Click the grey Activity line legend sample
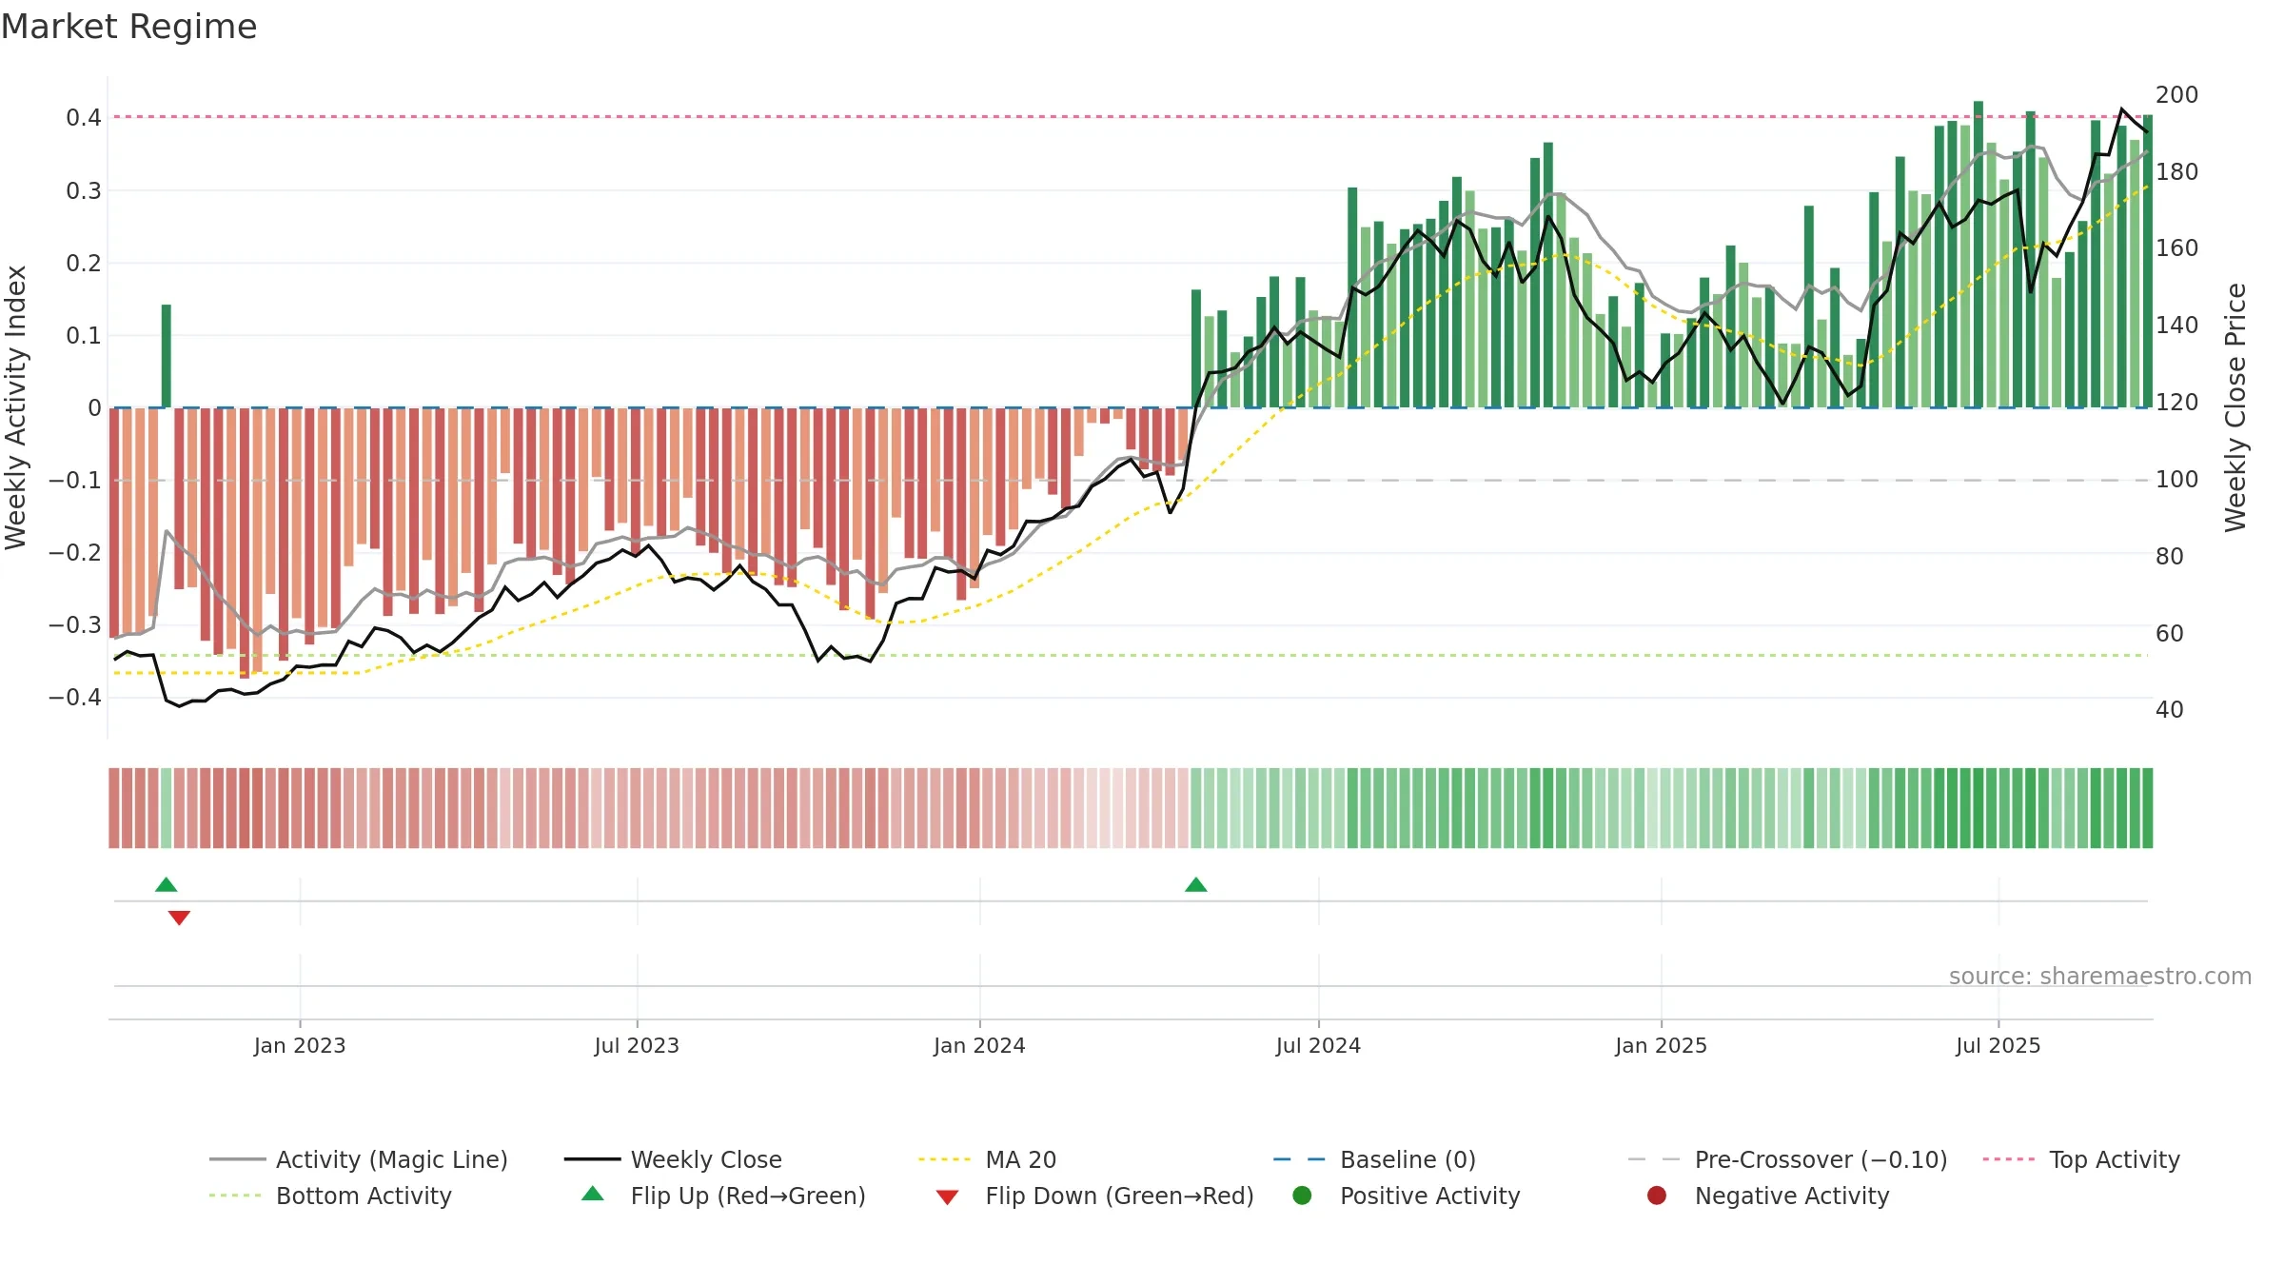Screen dimensions: 2284x1285 point(237,1159)
